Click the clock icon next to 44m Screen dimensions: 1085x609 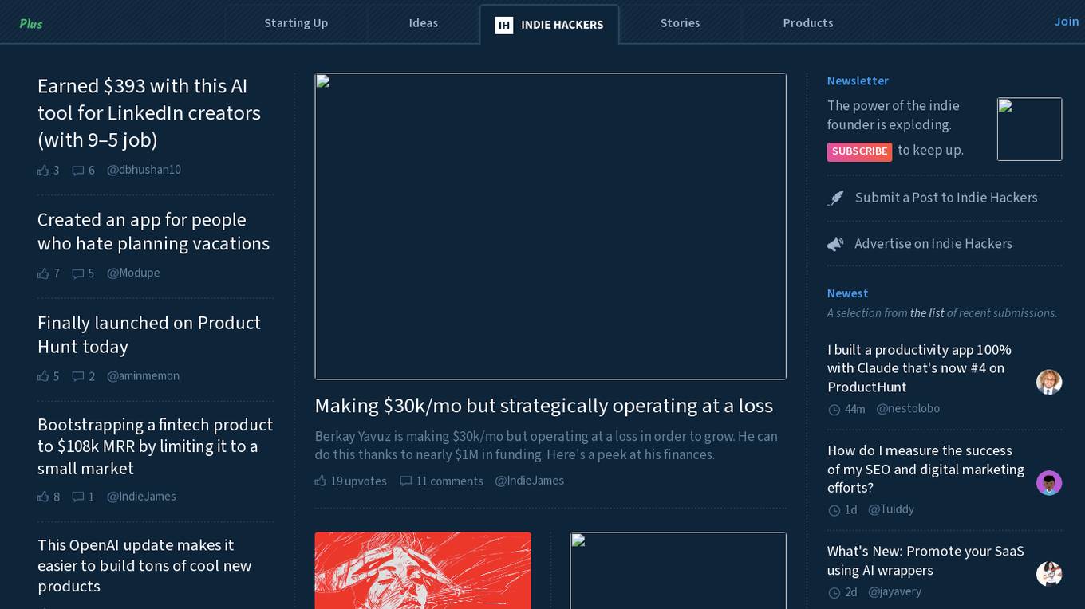tap(834, 409)
